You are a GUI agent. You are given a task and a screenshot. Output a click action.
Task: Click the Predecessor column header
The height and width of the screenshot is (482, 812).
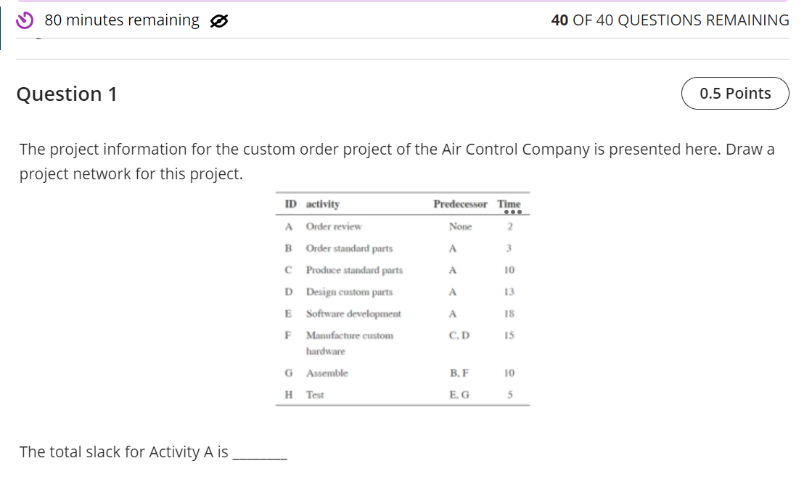tap(460, 204)
